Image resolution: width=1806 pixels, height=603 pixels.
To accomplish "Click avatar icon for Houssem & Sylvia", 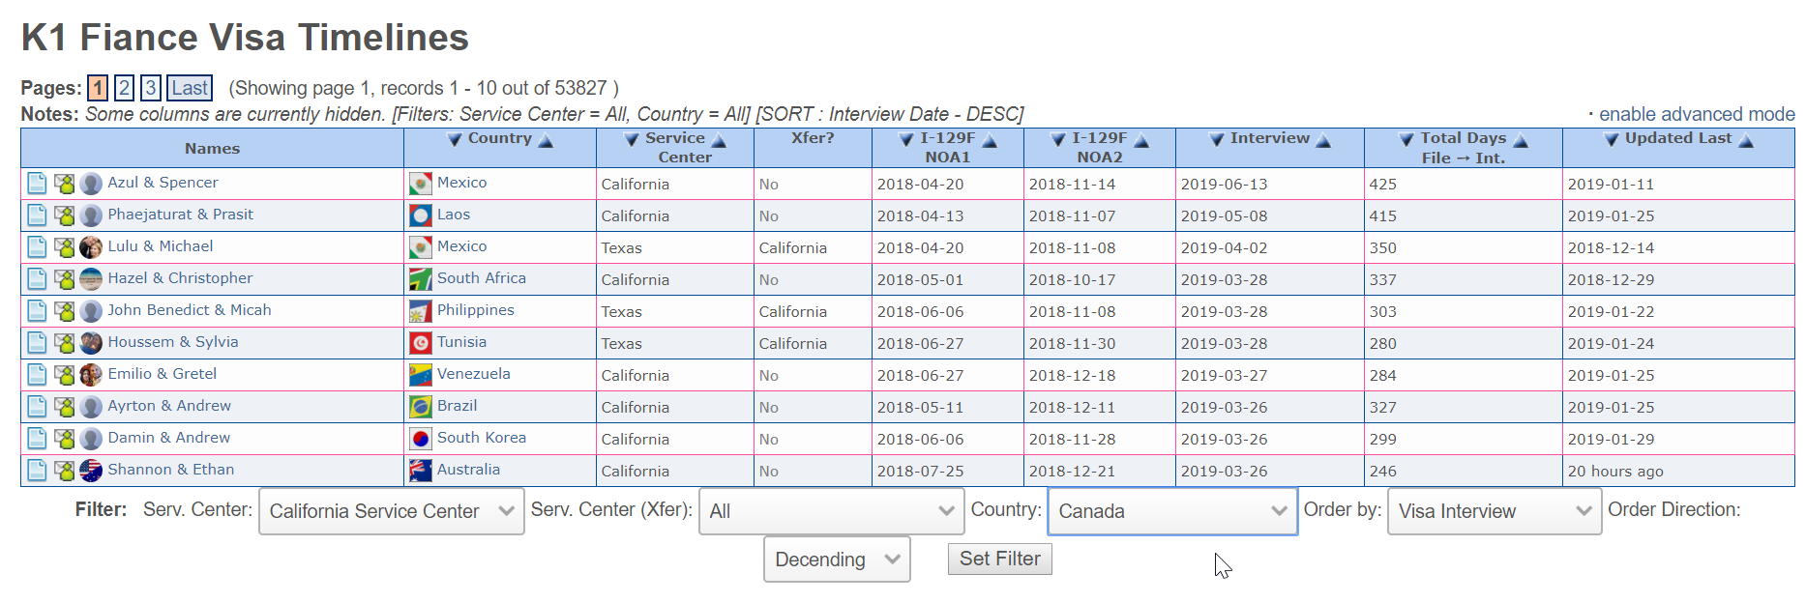I will (x=91, y=343).
